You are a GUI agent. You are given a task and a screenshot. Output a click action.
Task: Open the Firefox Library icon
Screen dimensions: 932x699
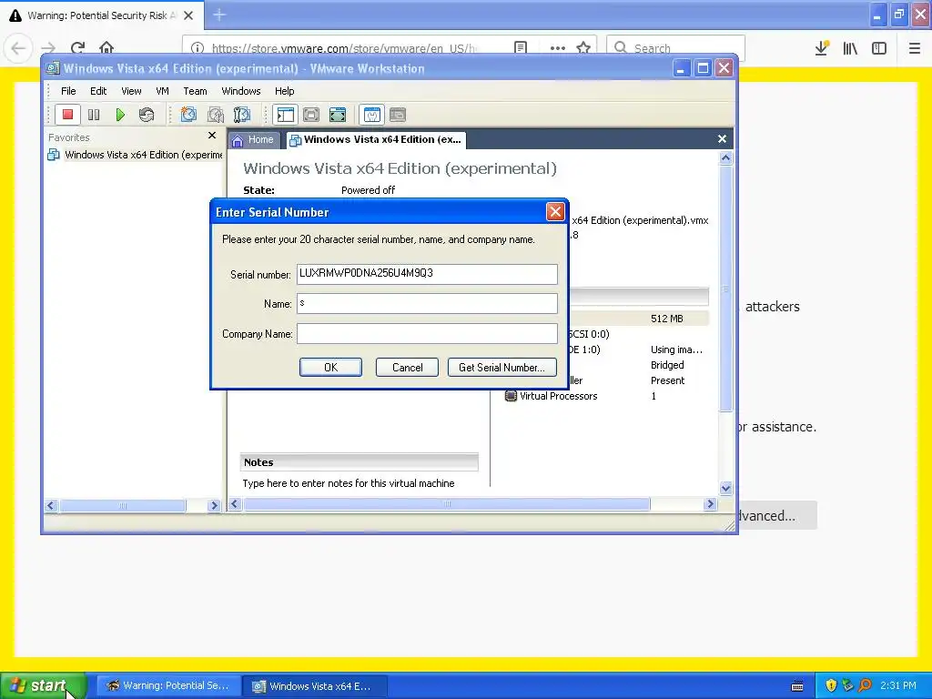tap(850, 48)
